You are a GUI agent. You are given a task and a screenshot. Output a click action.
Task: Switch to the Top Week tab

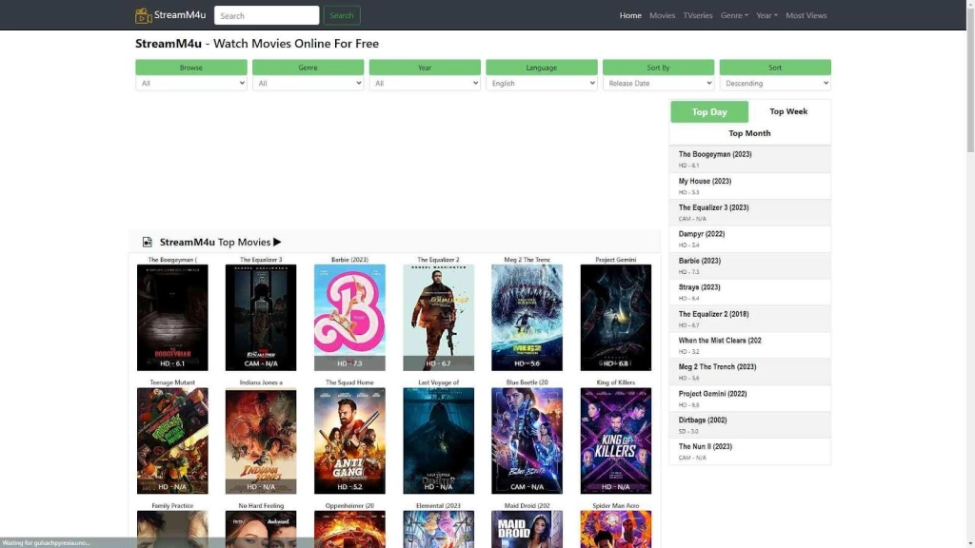coord(788,111)
